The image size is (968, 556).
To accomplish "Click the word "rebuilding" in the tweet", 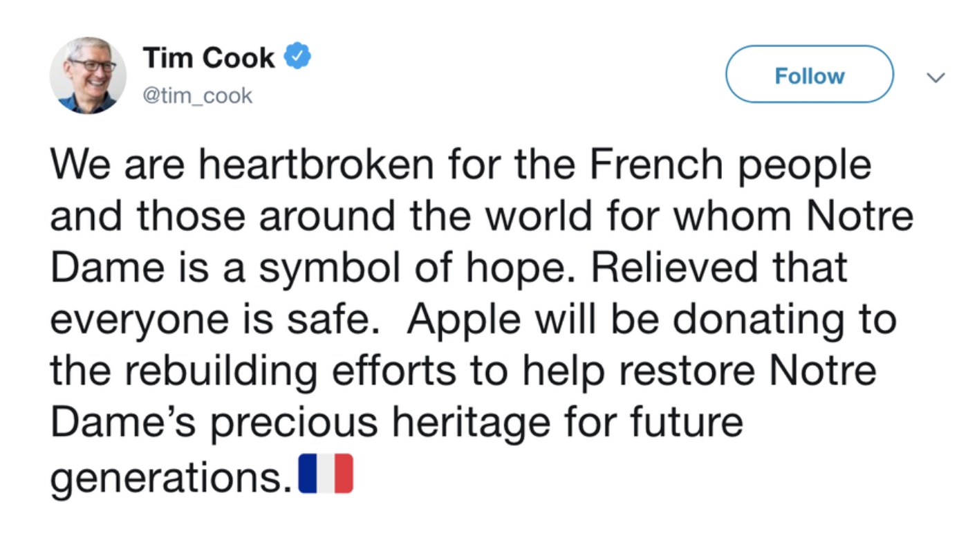I will (217, 372).
